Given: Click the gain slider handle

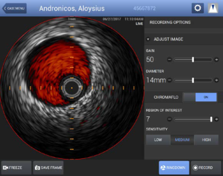Looking at the screenshot, I should tap(193, 60).
